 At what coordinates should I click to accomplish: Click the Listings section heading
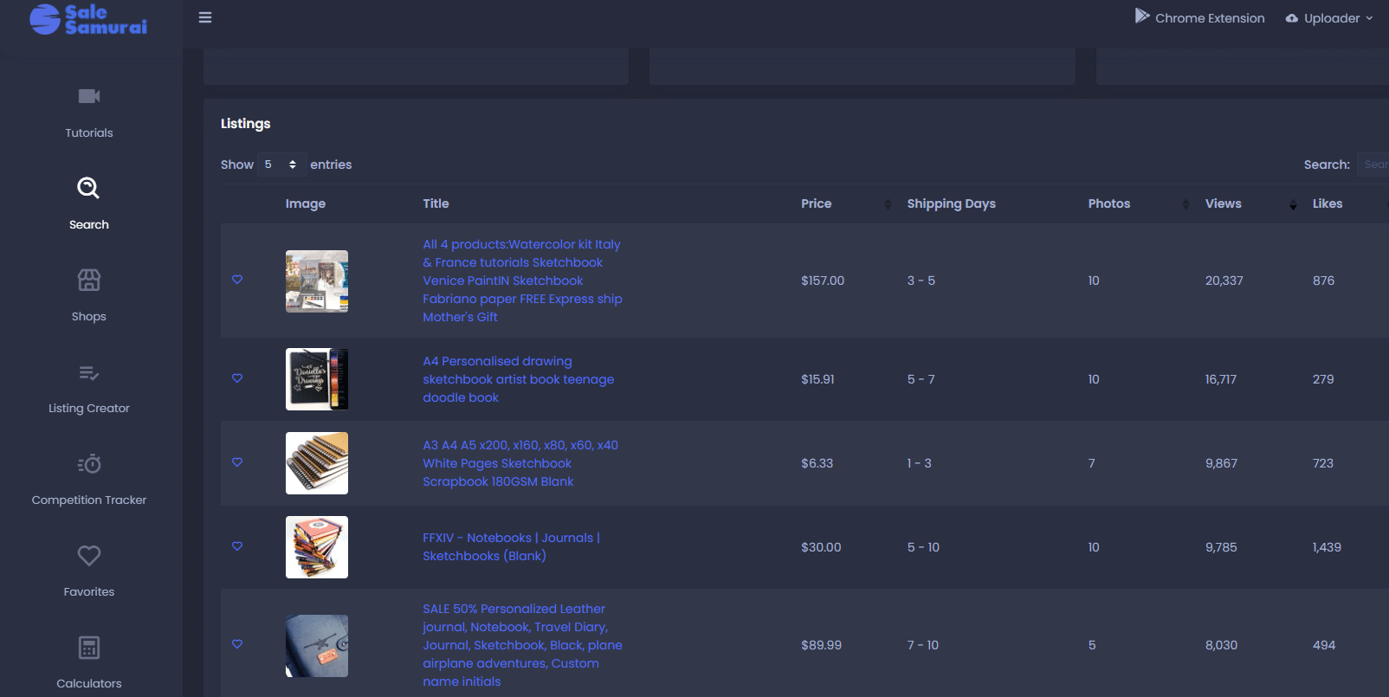245,123
